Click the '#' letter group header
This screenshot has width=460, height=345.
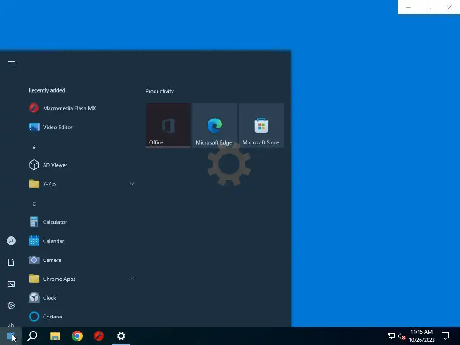34,147
